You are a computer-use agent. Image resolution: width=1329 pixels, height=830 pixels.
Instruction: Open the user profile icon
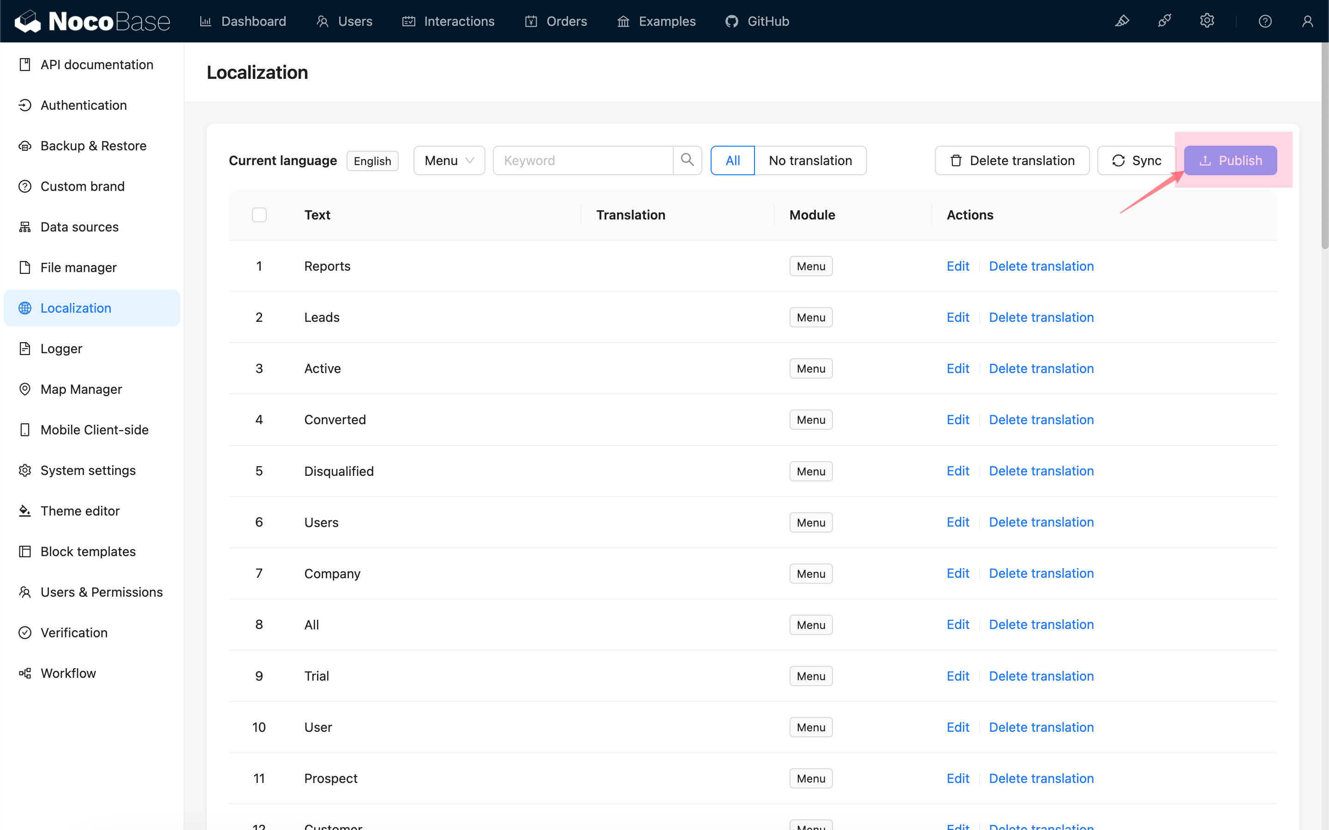point(1307,21)
